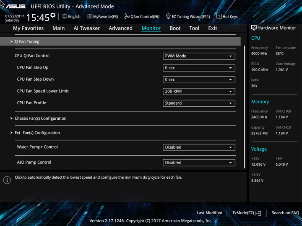Viewport: 302px width, 226px height.
Task: Click the 35°C temperature value
Action: (x=279, y=54)
